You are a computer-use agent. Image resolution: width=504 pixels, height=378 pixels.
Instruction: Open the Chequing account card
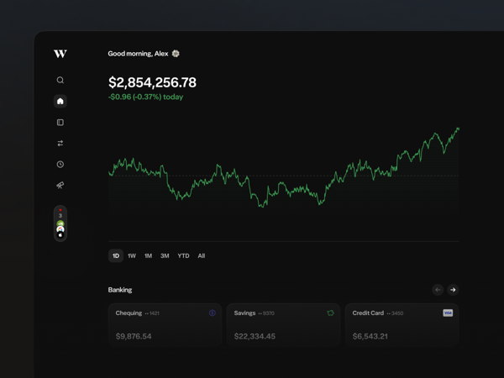click(165, 325)
